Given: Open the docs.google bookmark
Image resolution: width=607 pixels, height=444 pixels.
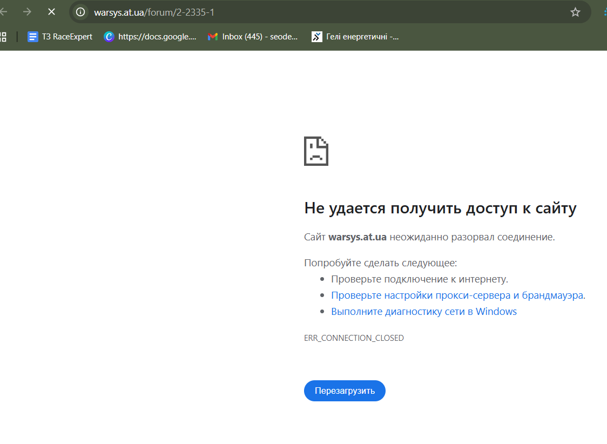Looking at the screenshot, I should pos(150,37).
